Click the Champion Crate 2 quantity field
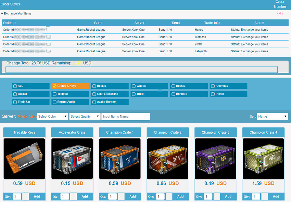Screen dimensions: 291x202 point(160,197)
